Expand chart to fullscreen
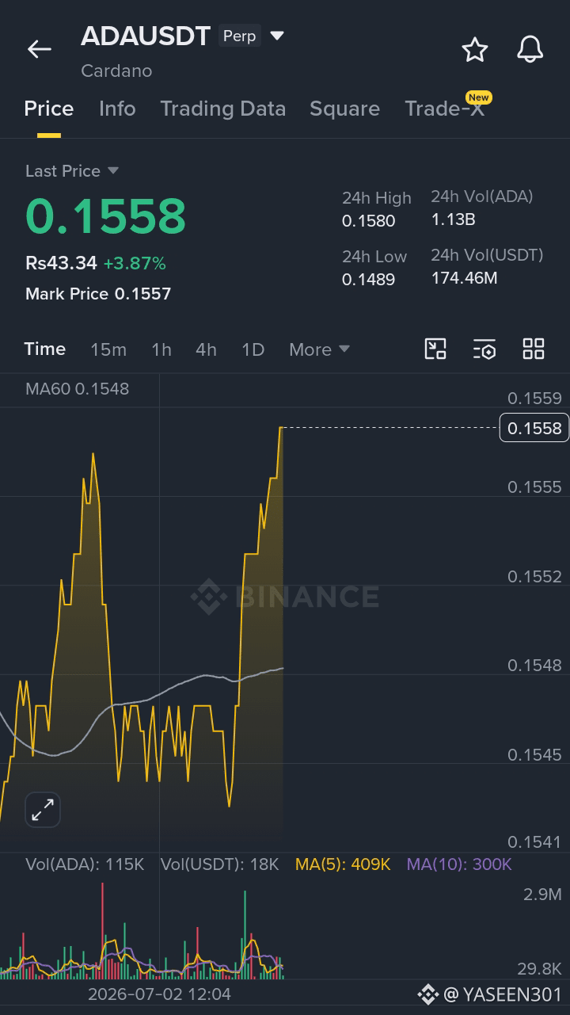Image resolution: width=570 pixels, height=1015 pixels. (43, 810)
